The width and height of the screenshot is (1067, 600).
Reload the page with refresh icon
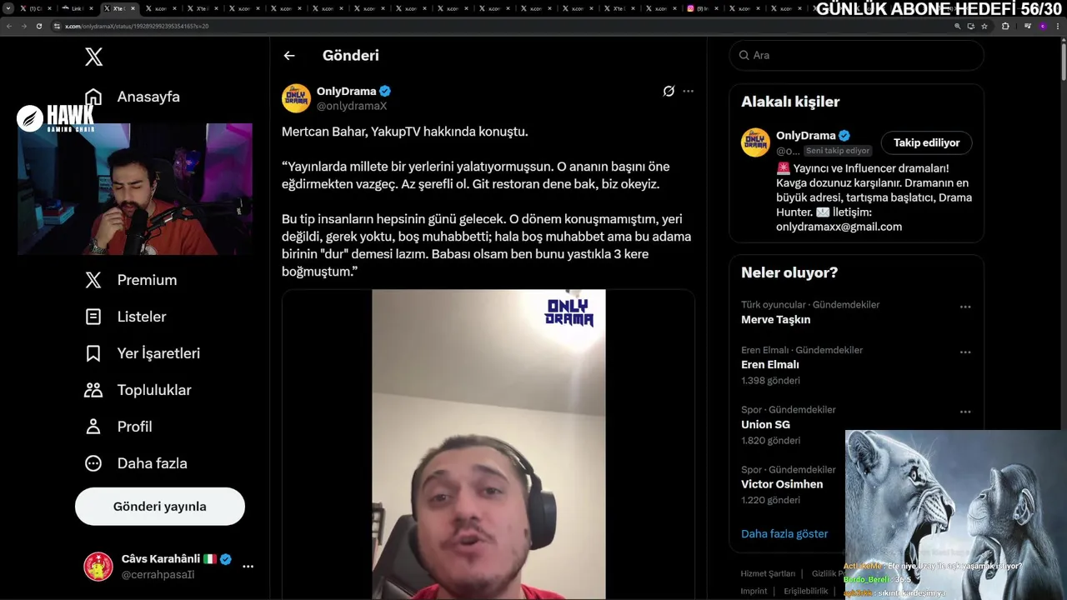coord(39,26)
